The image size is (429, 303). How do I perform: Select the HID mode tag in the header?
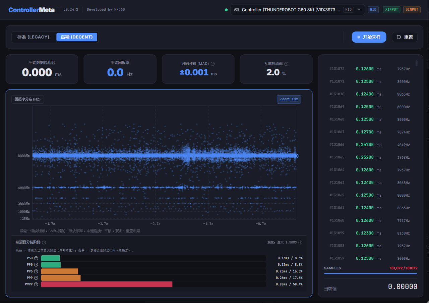[373, 10]
